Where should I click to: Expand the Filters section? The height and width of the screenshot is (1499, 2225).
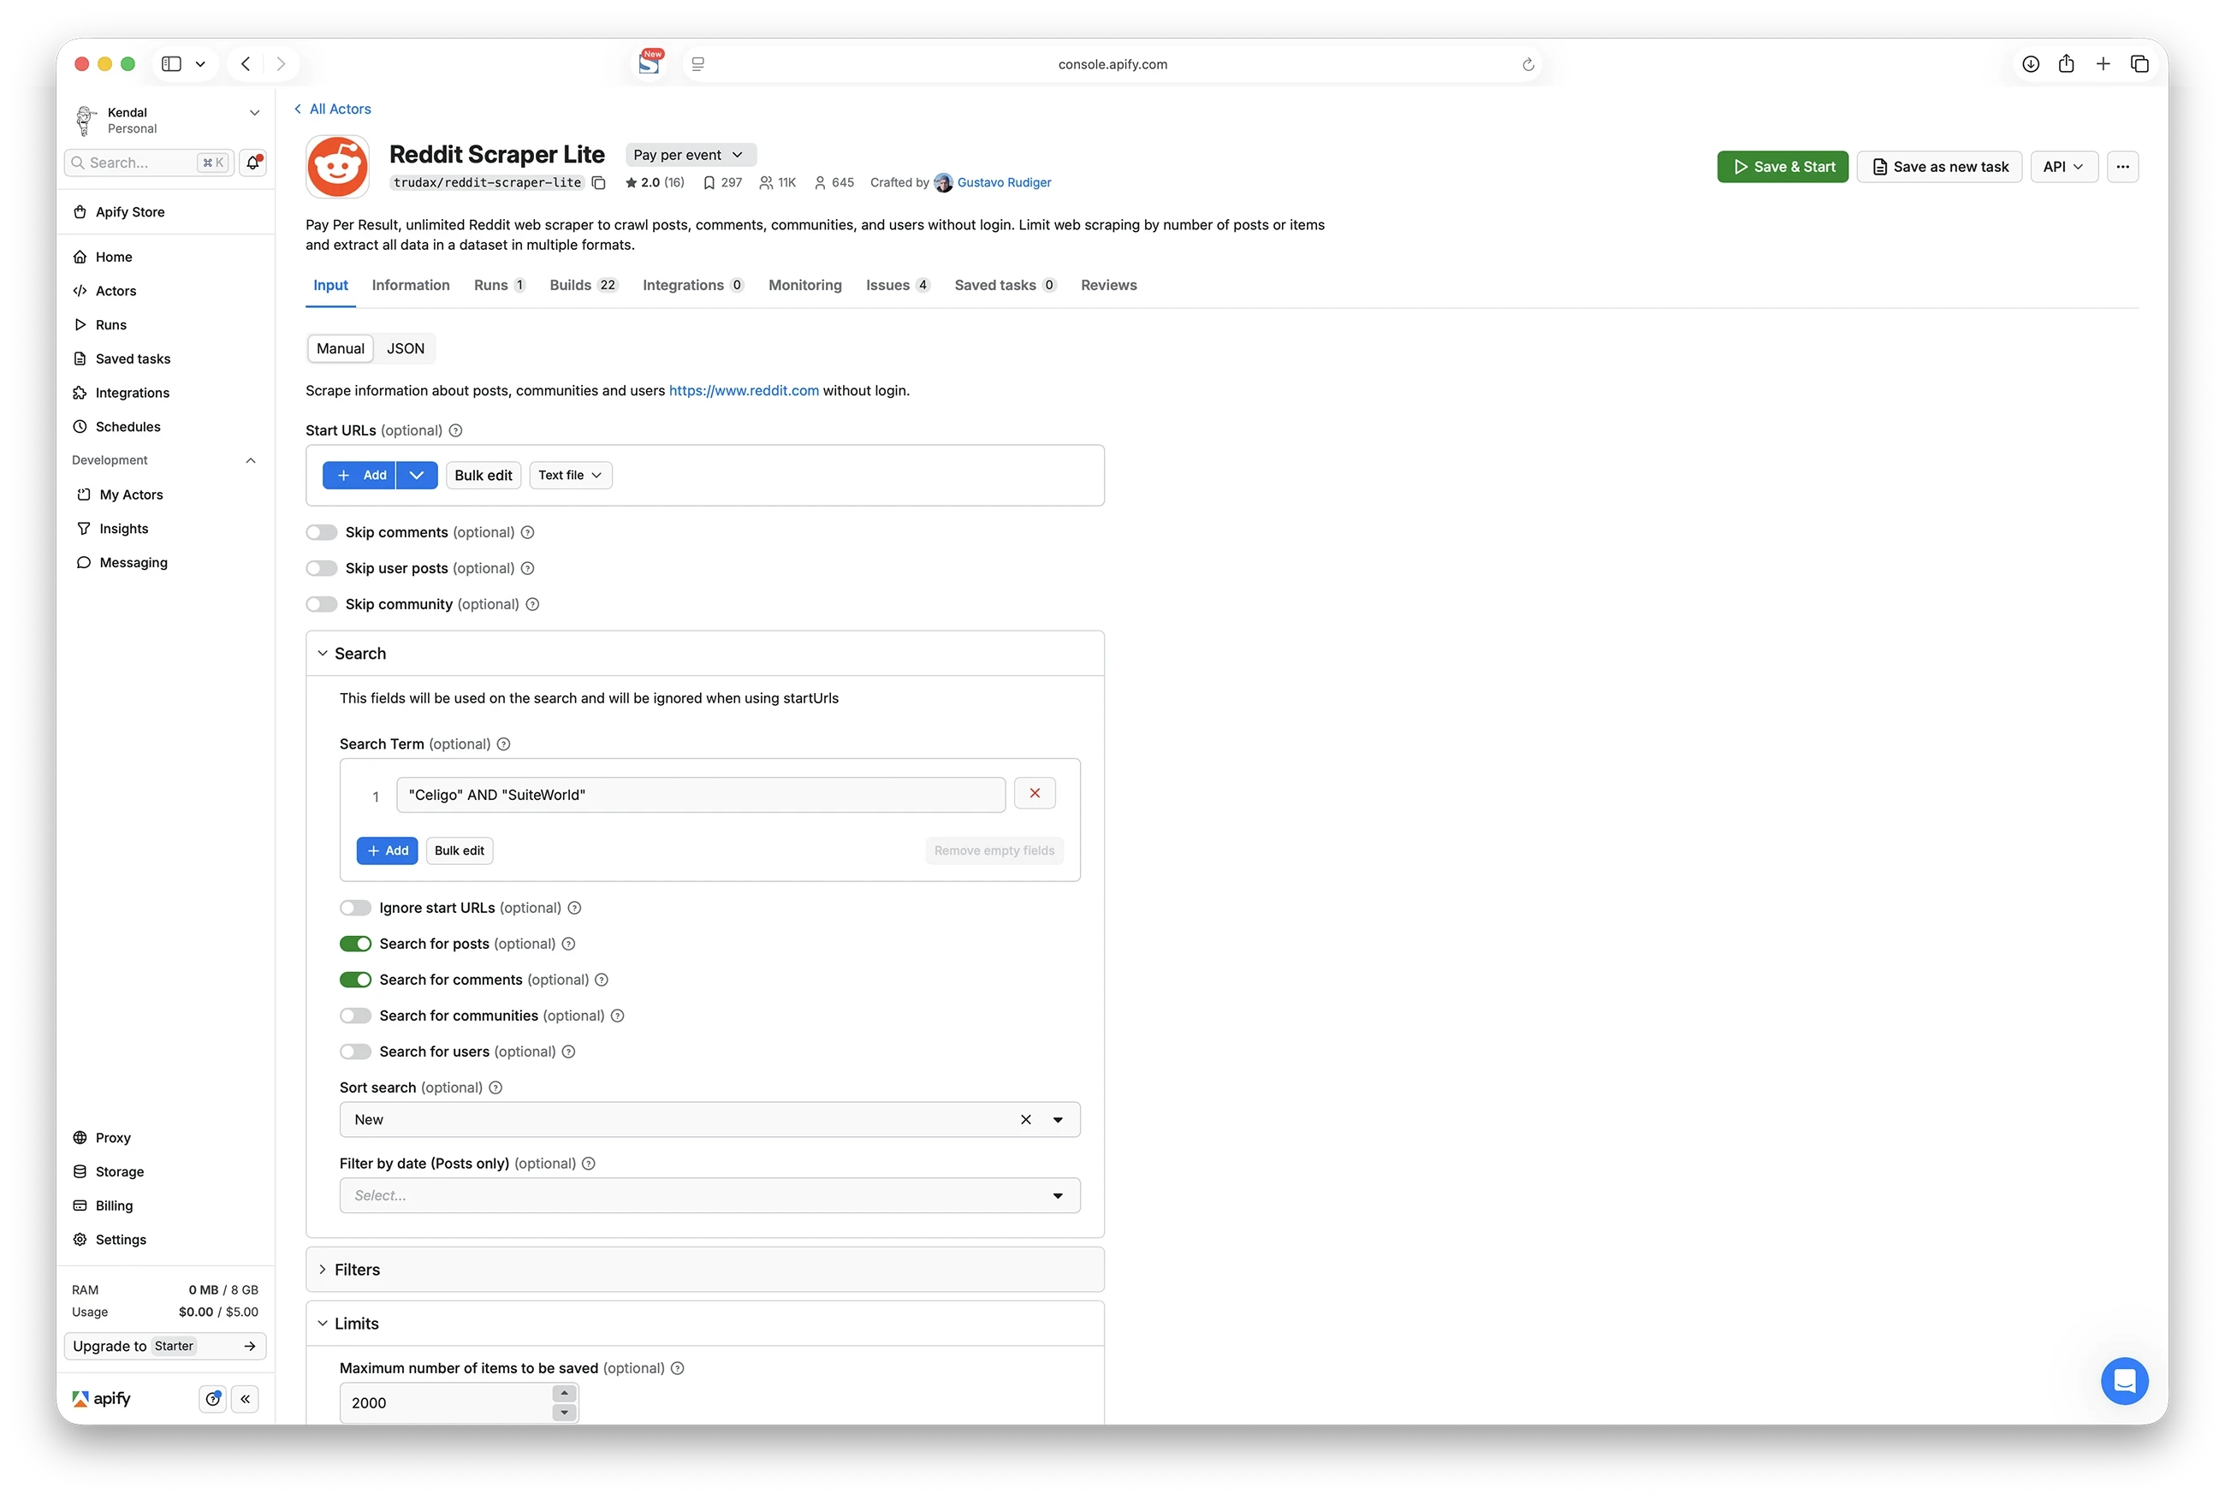tap(704, 1270)
